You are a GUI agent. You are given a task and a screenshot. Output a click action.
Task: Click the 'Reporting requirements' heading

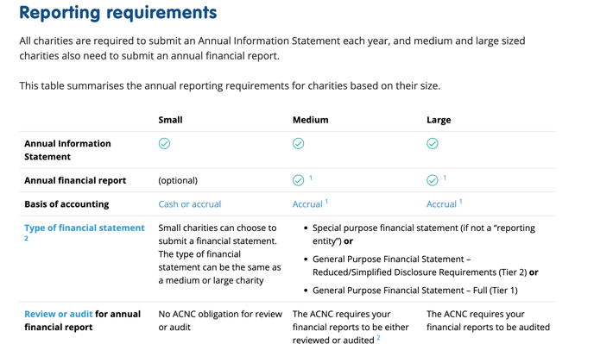tap(118, 13)
